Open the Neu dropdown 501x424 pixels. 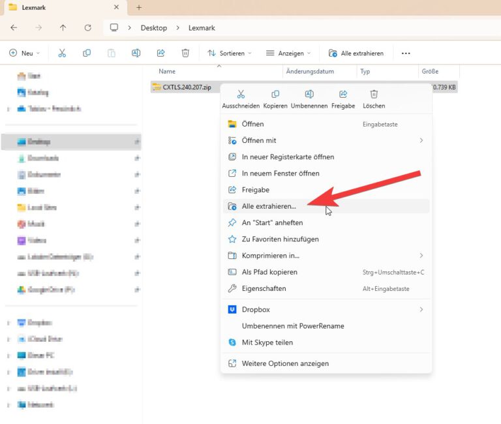pyautogui.click(x=25, y=53)
